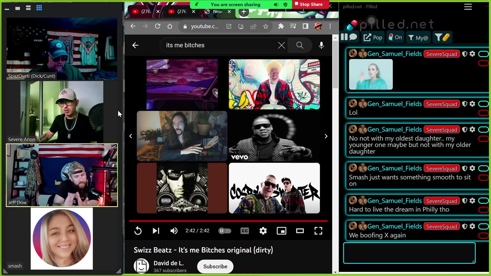Open the Swizz Beatz album suggested video
The height and width of the screenshot is (276, 491).
[x=182, y=188]
